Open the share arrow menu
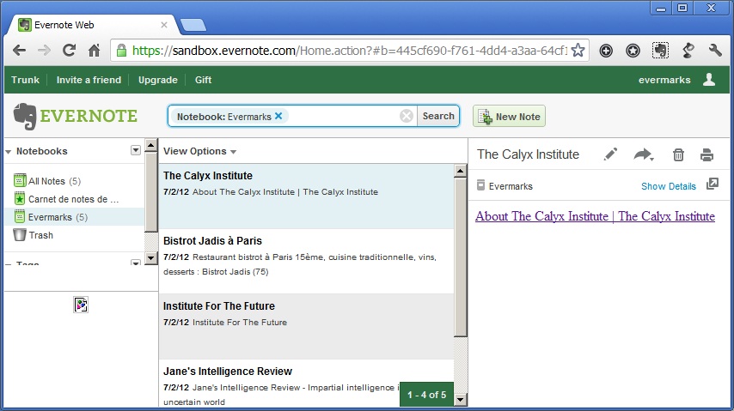This screenshot has width=734, height=411. click(644, 154)
